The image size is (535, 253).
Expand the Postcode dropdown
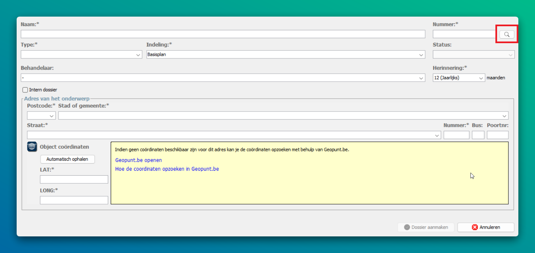(41, 116)
